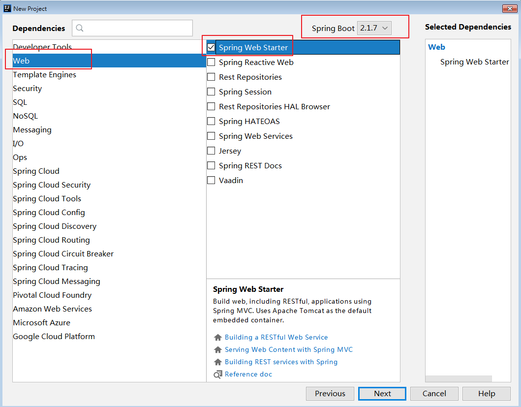The width and height of the screenshot is (521, 407).
Task: Check the Spring Reactive Web checkbox
Action: tap(211, 62)
